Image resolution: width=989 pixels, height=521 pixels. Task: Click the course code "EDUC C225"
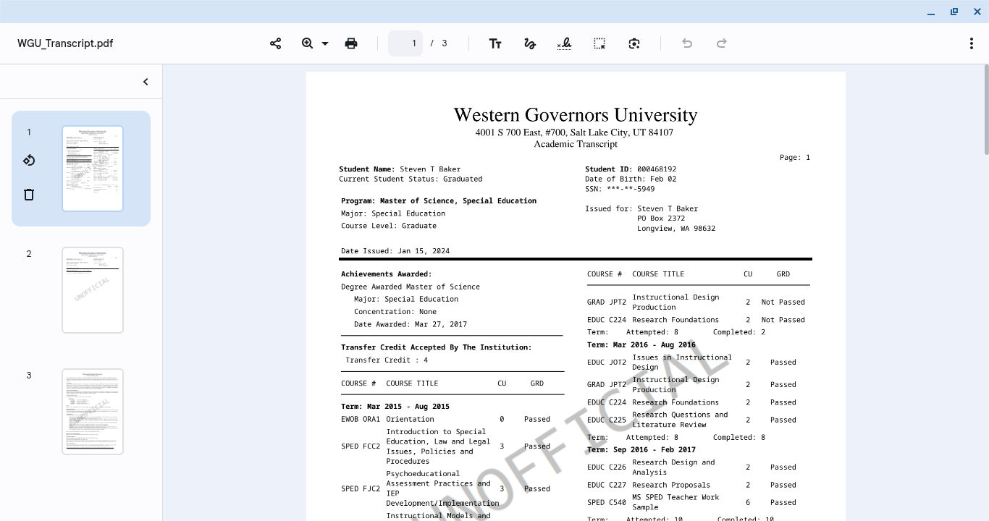click(607, 420)
